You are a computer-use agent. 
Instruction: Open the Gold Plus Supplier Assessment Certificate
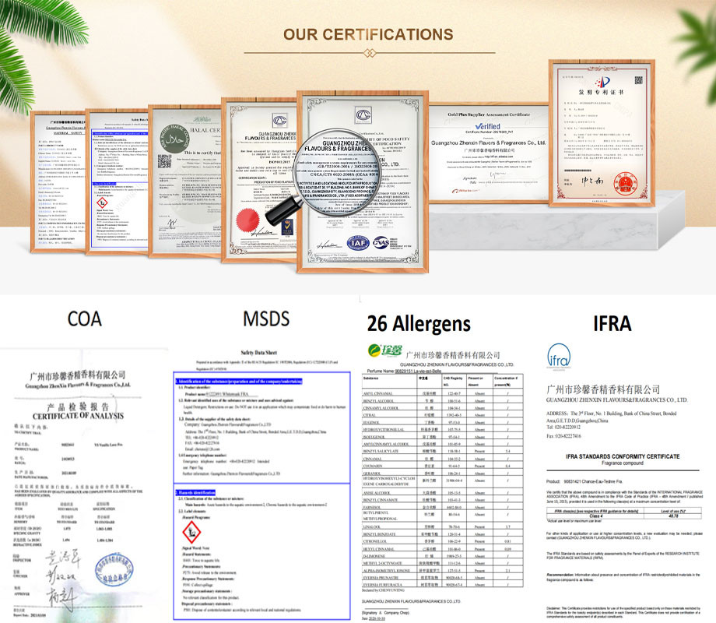tap(487, 156)
